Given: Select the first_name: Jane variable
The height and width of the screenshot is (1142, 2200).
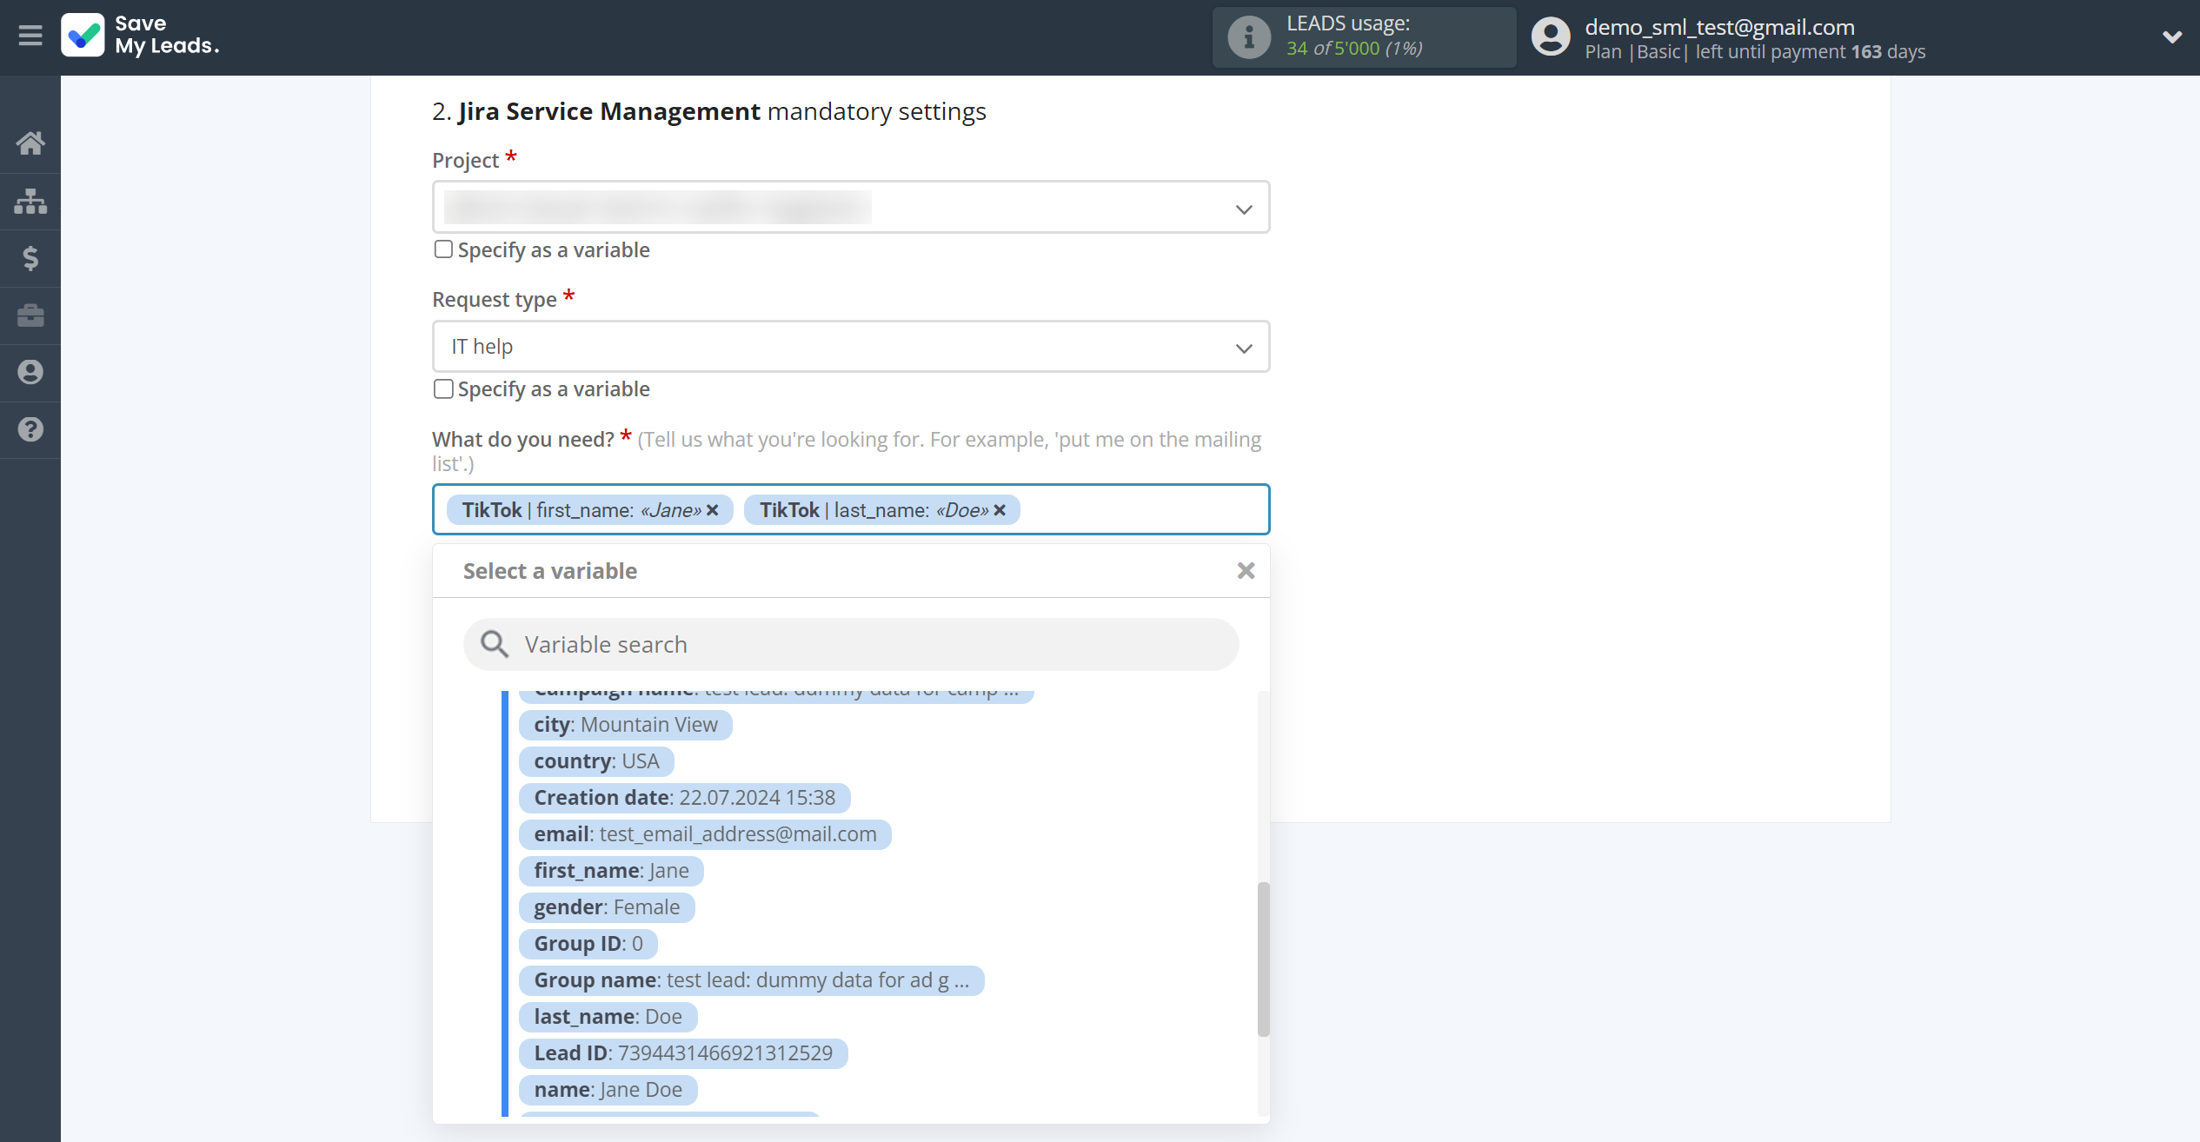Looking at the screenshot, I should (611, 871).
